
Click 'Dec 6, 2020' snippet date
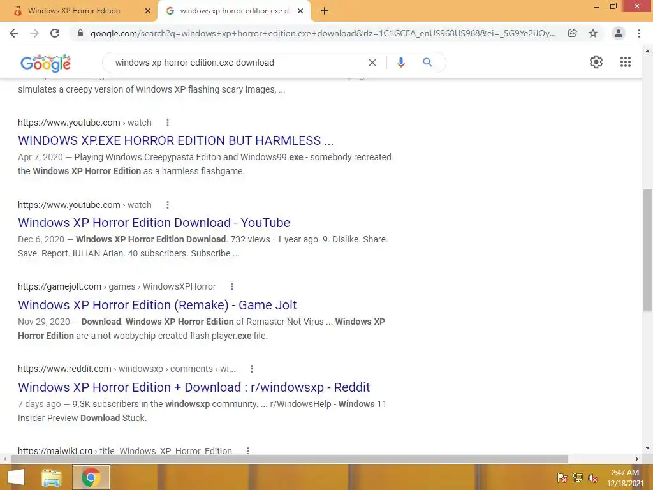pyautogui.click(x=41, y=240)
